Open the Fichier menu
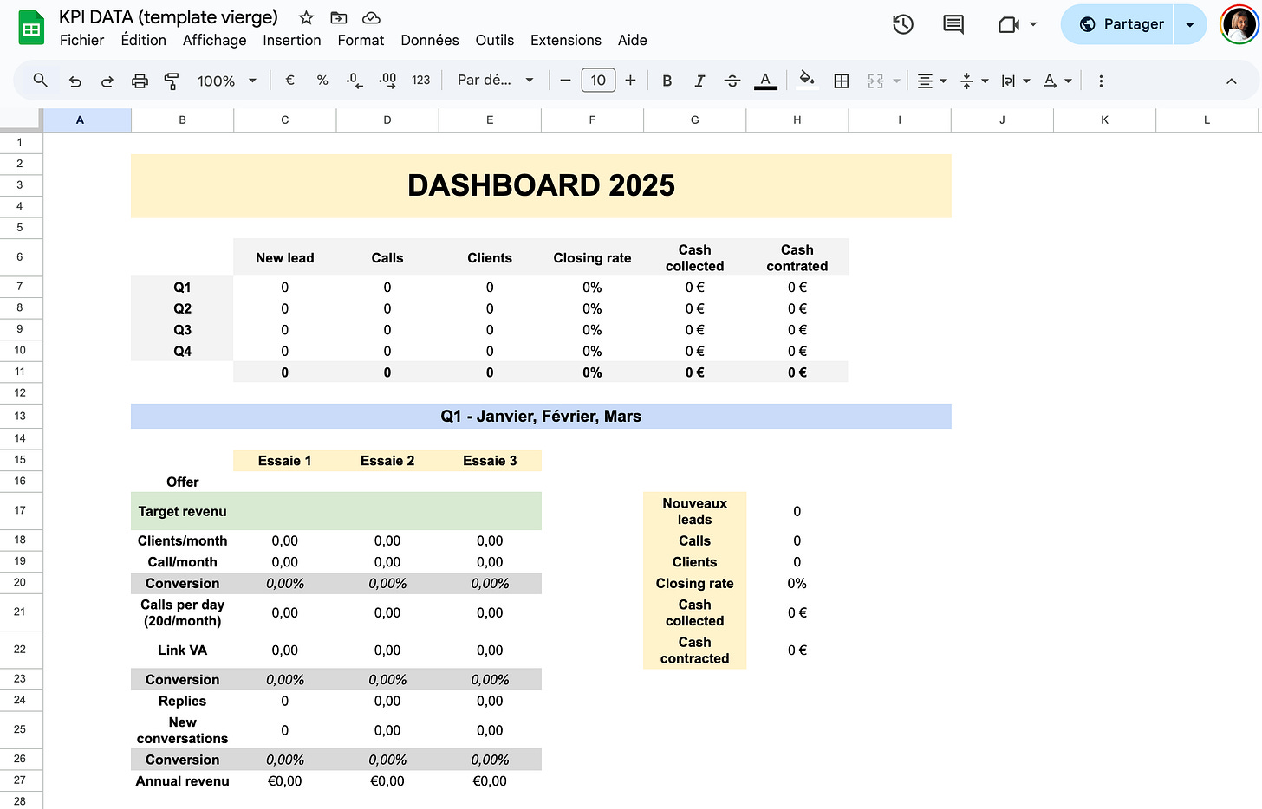This screenshot has width=1262, height=809. click(x=81, y=40)
